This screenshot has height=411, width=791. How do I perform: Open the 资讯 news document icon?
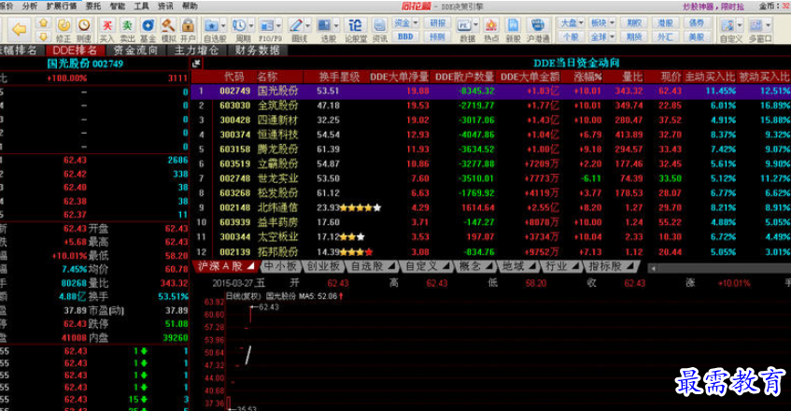[379, 25]
